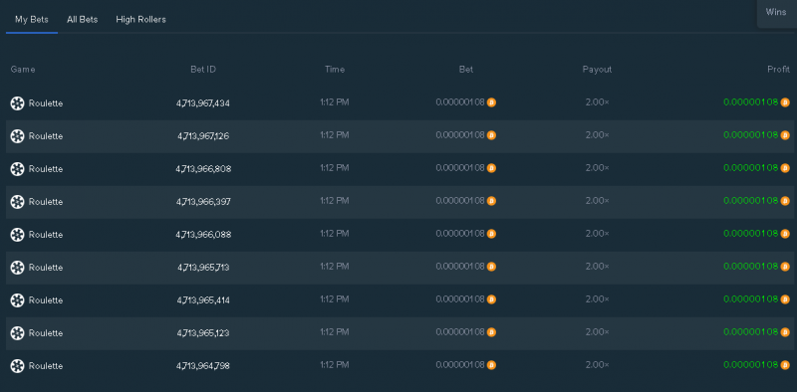The width and height of the screenshot is (797, 392).
Task: Click green profit value in row 4,713,967,434
Action: pos(751,102)
